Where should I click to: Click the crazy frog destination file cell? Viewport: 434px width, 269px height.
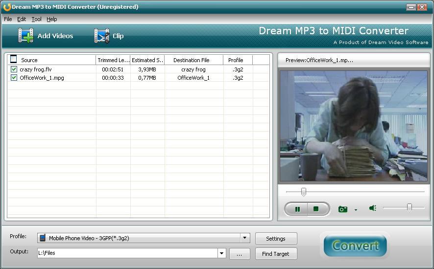pos(193,69)
